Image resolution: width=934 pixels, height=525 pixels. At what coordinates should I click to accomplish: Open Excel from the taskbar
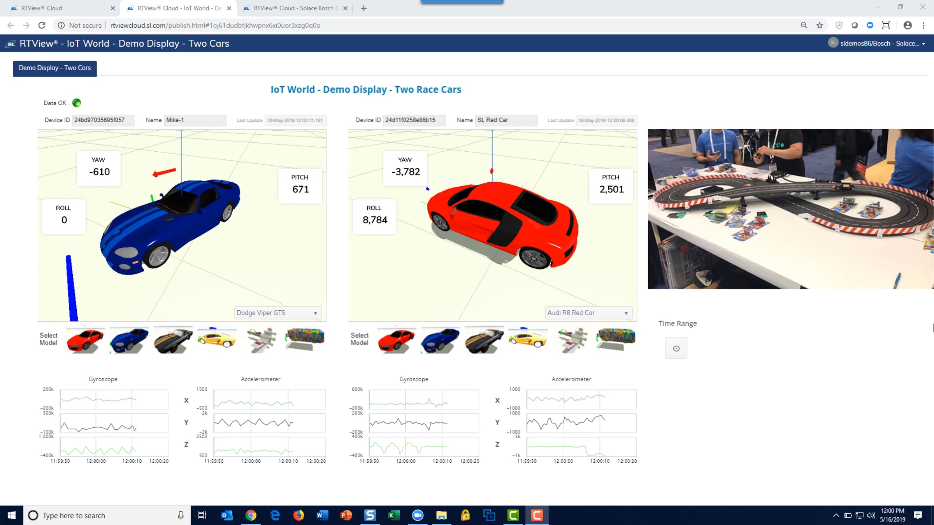tap(394, 515)
